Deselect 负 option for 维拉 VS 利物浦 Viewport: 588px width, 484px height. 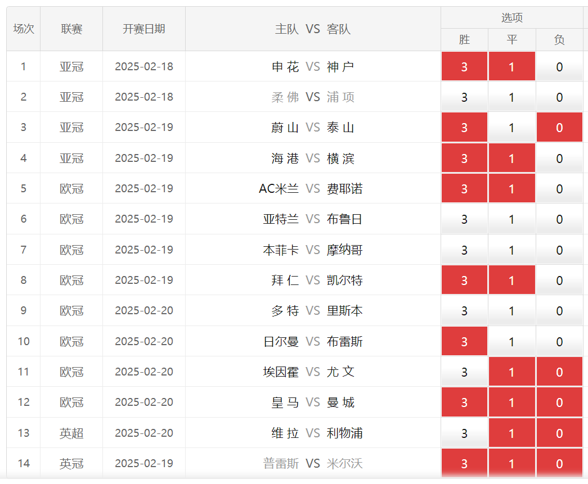tap(559, 433)
